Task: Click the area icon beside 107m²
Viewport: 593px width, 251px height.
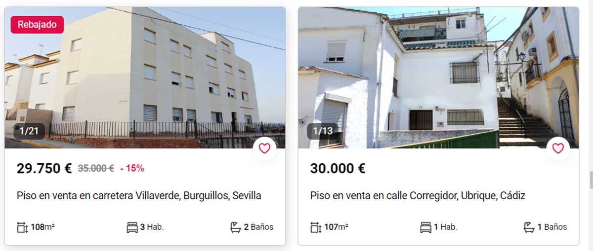Action: click(x=316, y=227)
